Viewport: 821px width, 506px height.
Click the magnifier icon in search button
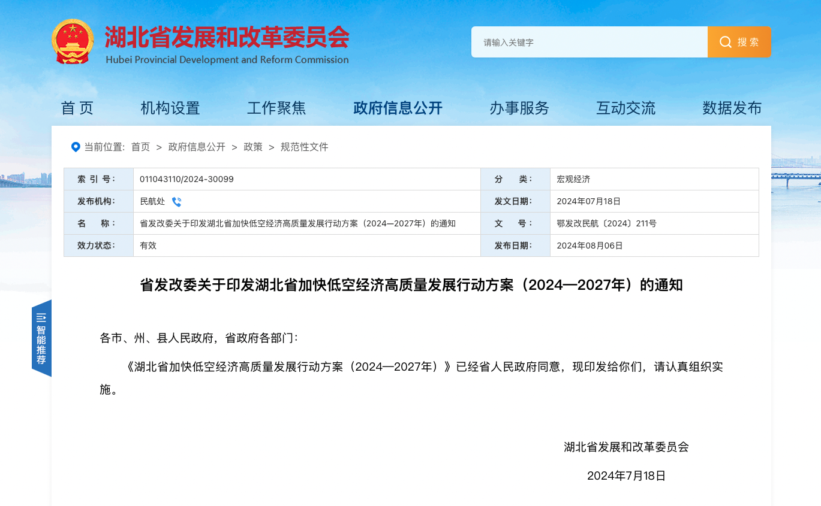pyautogui.click(x=725, y=42)
